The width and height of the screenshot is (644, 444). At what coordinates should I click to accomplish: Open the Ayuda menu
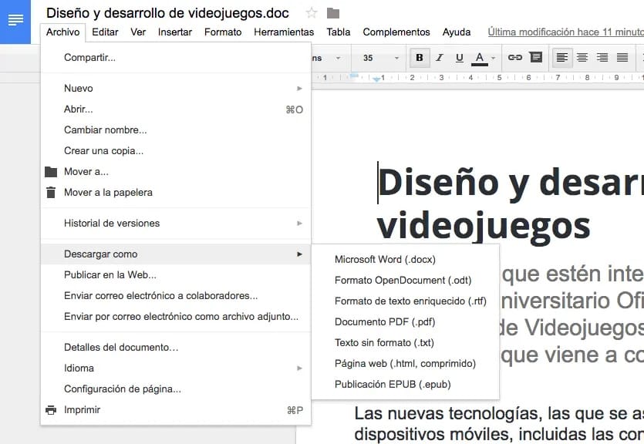[x=457, y=32]
